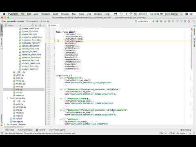Open macOS Spotlight search icon
The image size is (196, 147).
182,14
